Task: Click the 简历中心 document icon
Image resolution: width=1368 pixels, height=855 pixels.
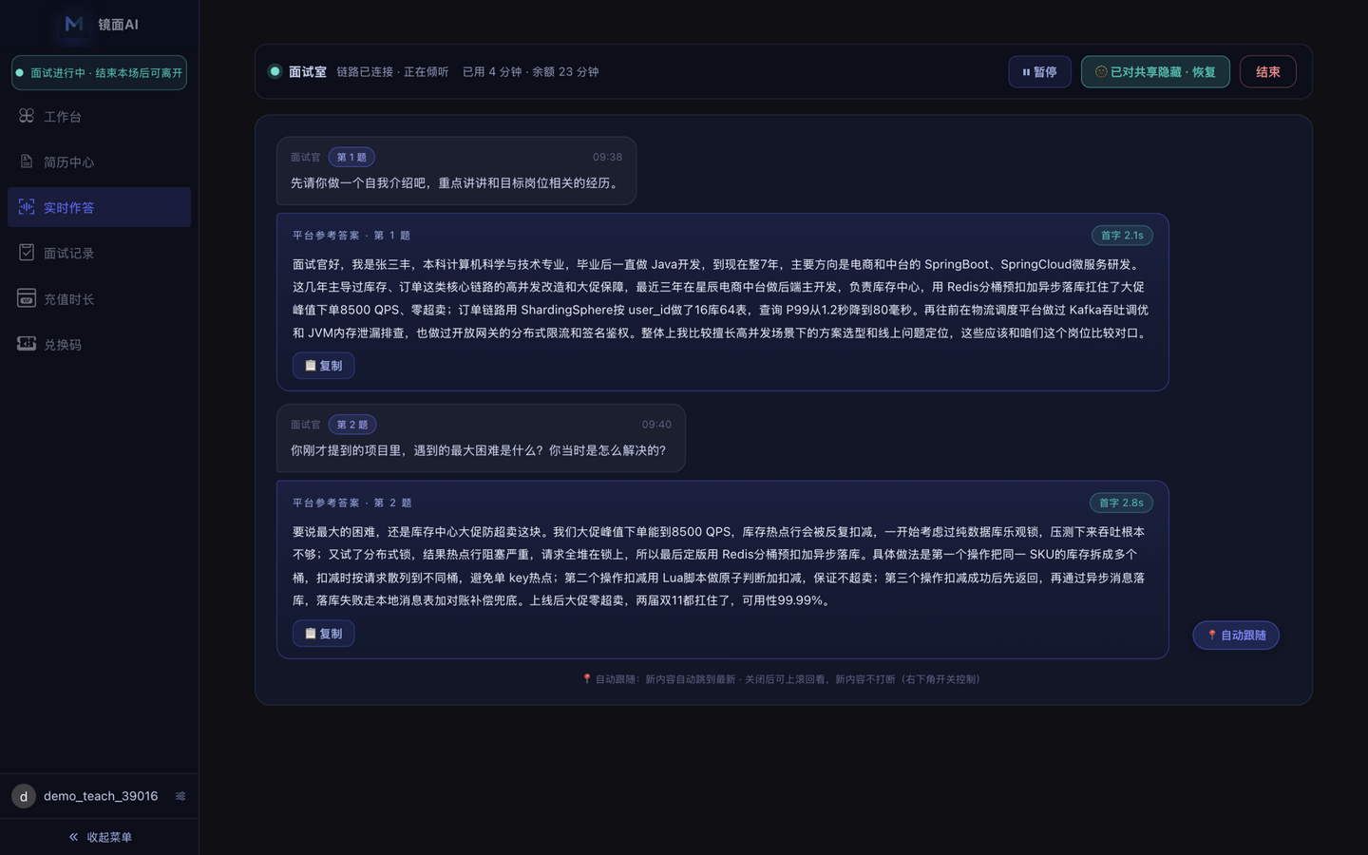Action: pyautogui.click(x=27, y=161)
